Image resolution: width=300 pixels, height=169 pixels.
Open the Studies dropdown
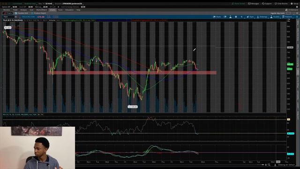pos(275,17)
